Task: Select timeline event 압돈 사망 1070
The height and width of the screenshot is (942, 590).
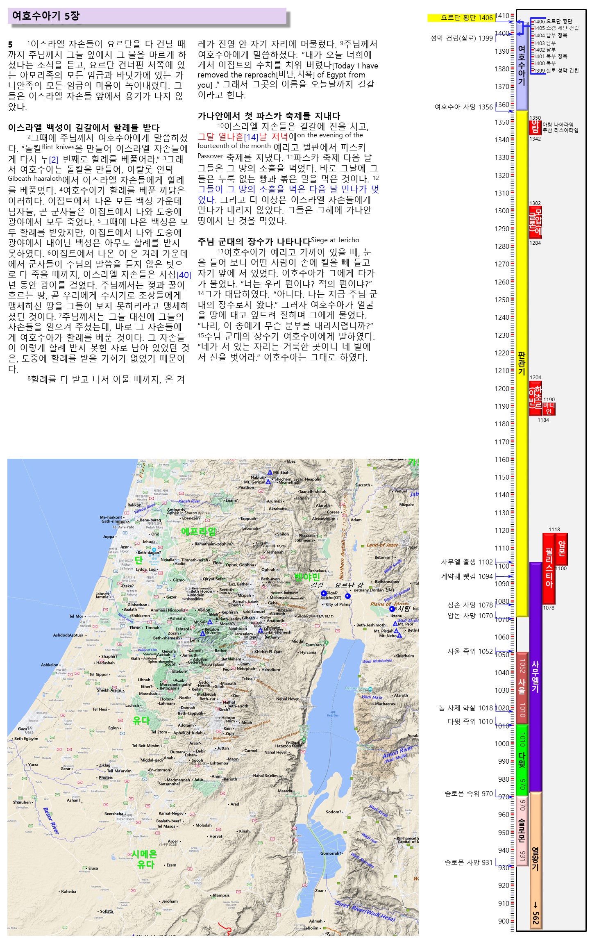Action: pos(470,616)
